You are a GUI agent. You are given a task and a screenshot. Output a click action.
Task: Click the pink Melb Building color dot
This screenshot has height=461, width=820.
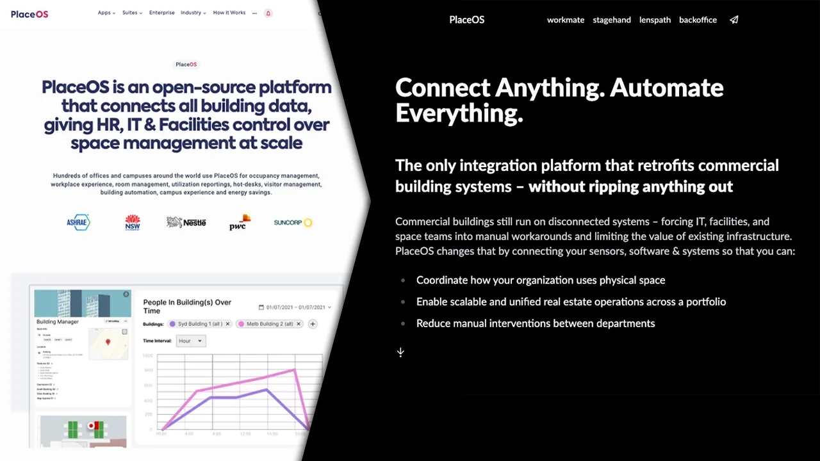tap(242, 324)
